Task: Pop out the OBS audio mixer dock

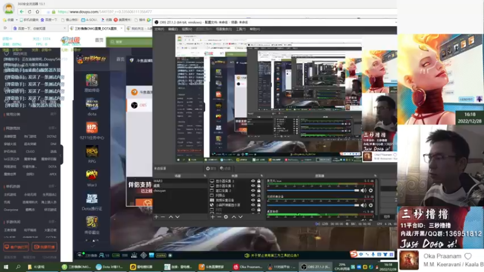Action: (375, 176)
